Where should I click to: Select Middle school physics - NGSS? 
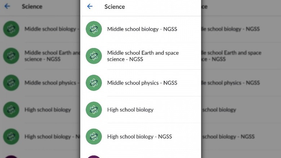pos(142,83)
